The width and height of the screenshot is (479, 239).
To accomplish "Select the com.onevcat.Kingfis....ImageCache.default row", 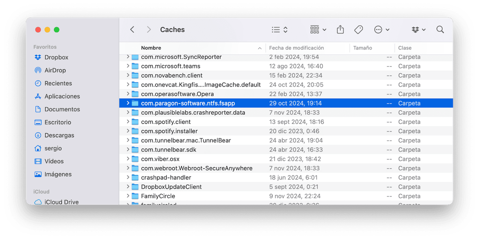I will (x=286, y=85).
